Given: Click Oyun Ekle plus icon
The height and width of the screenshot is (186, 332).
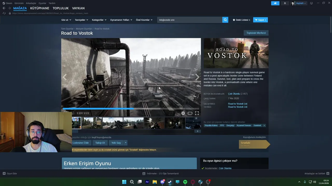Looking at the screenshot, I should tap(4, 173).
